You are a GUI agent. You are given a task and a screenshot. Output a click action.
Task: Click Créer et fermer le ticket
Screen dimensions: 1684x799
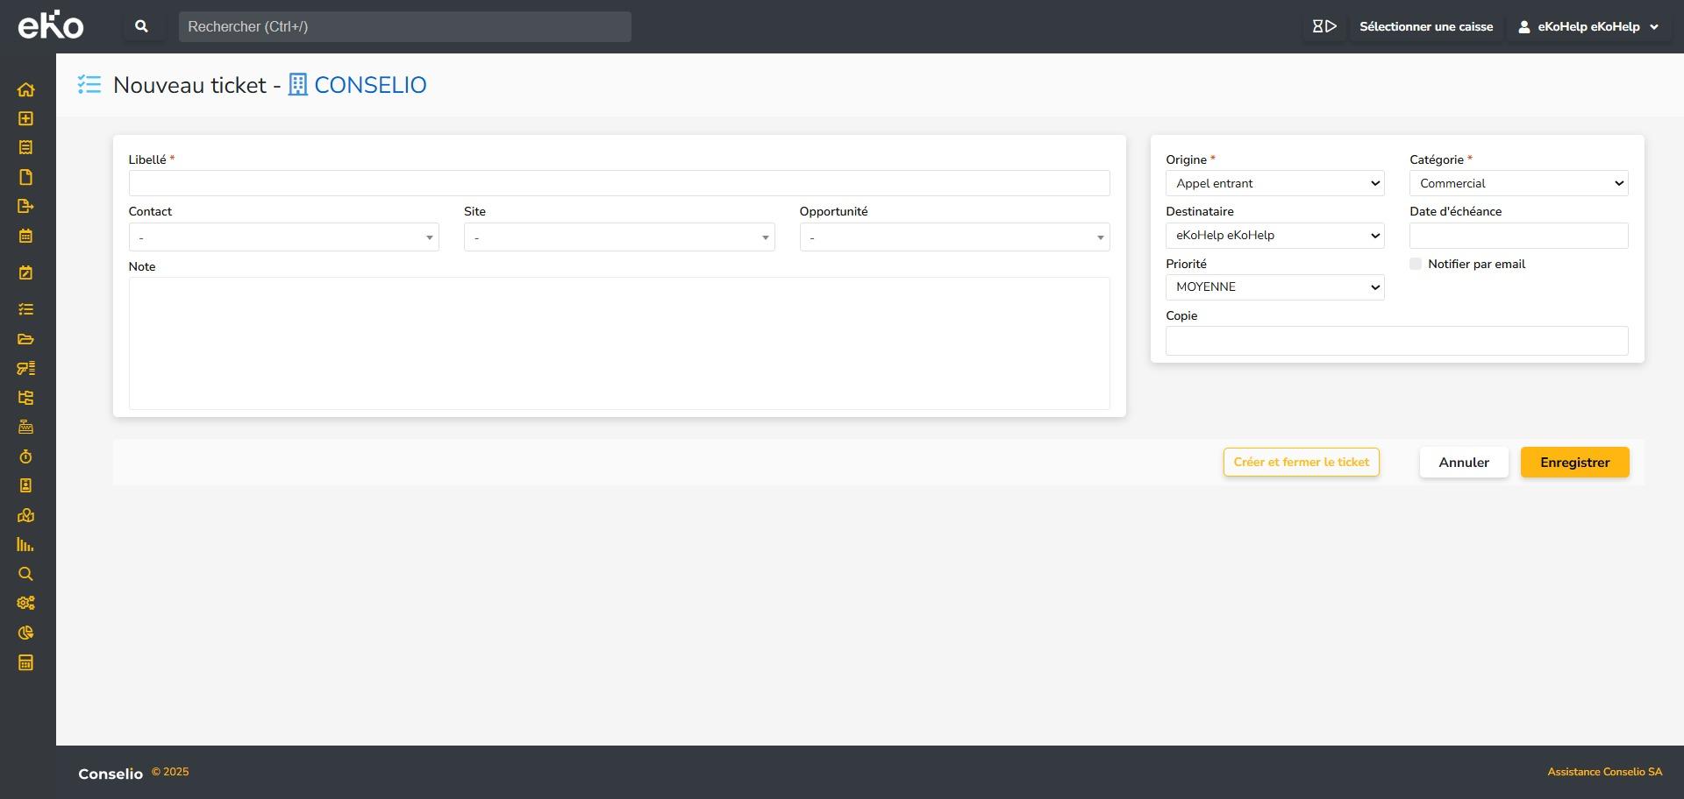[1301, 463]
